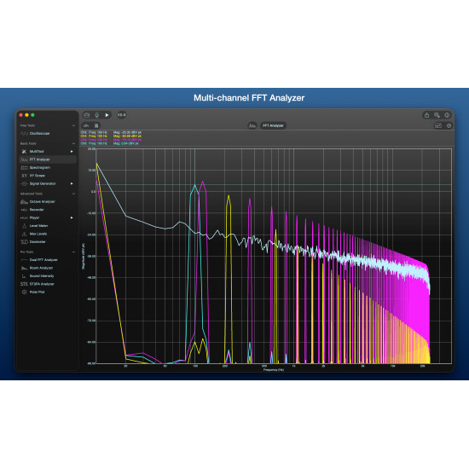Click the cyan channel readout row
469x469 pixels.
coord(109,143)
